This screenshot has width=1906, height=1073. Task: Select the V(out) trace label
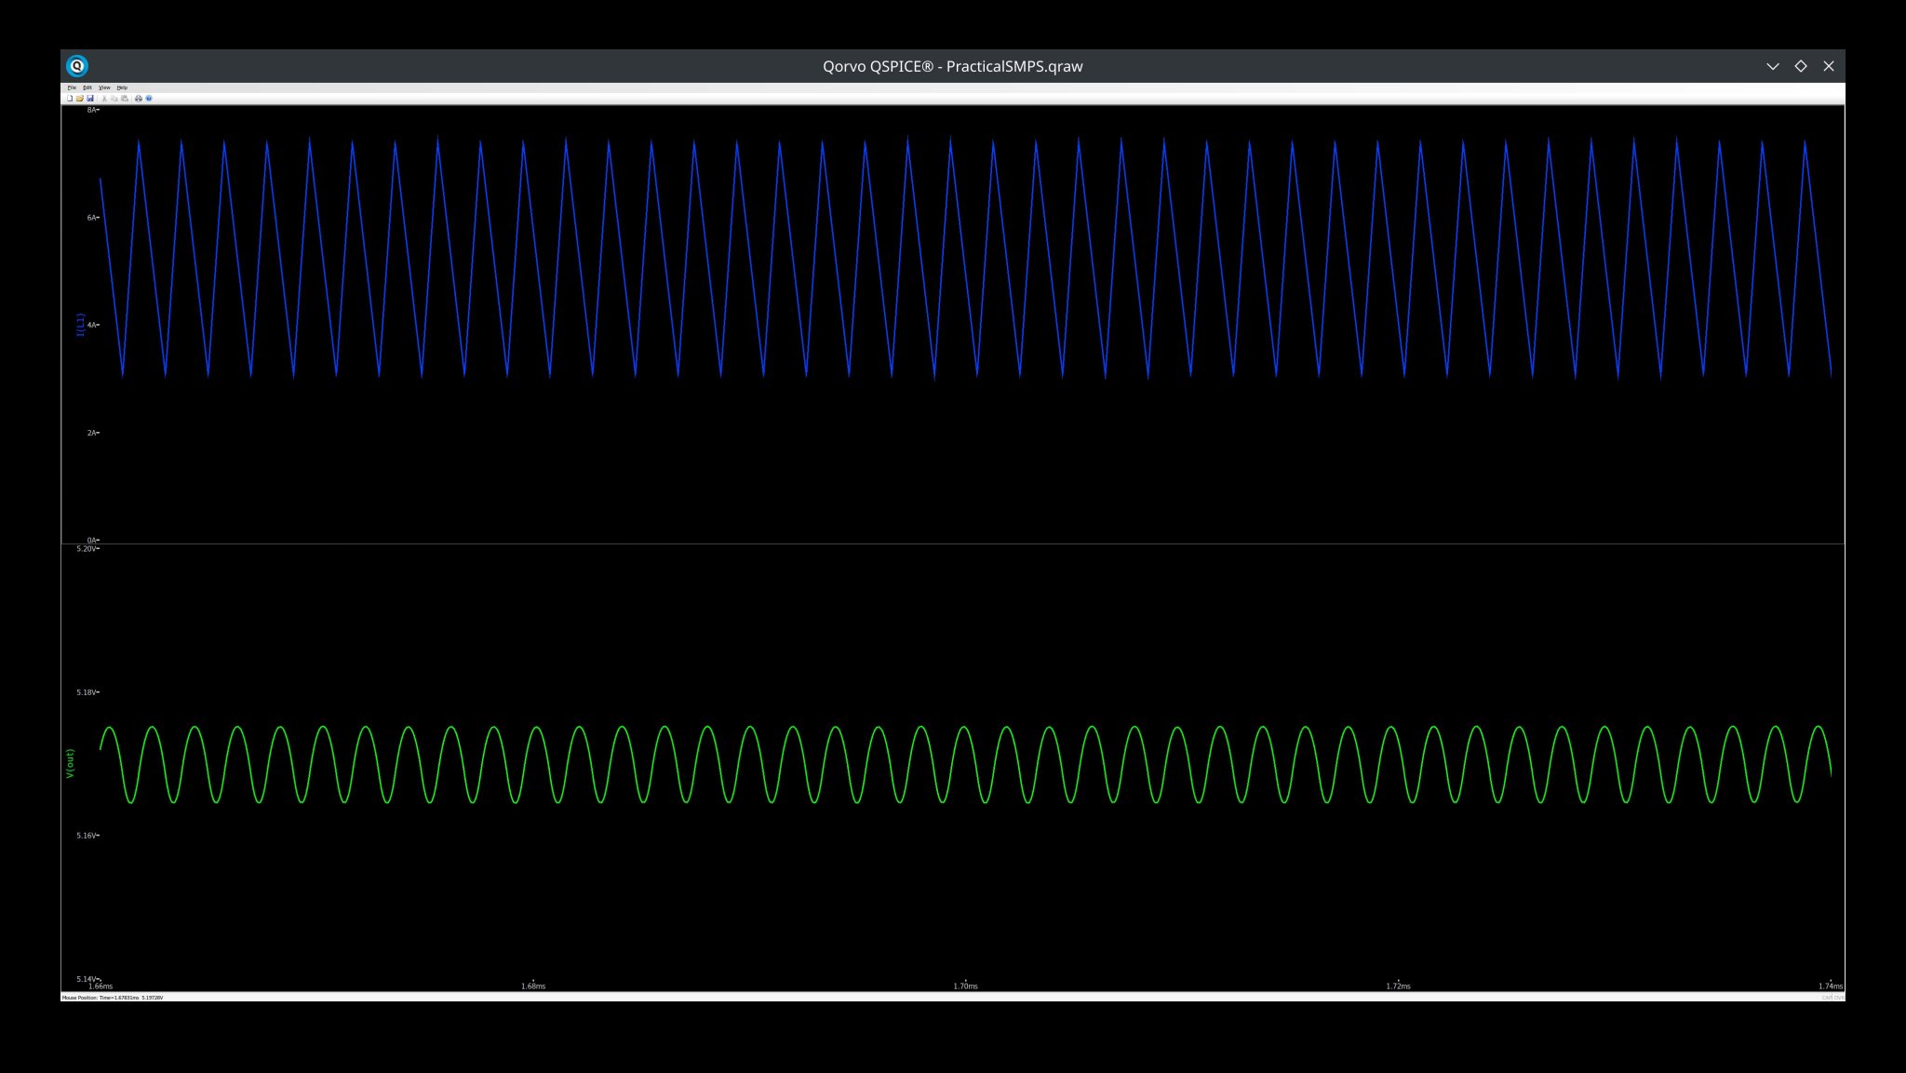pos(70,763)
